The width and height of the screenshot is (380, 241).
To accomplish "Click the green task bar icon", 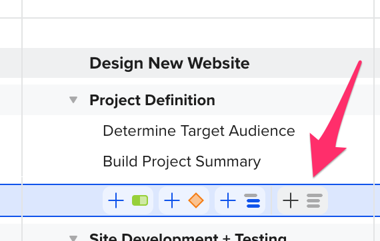I will tap(140, 200).
